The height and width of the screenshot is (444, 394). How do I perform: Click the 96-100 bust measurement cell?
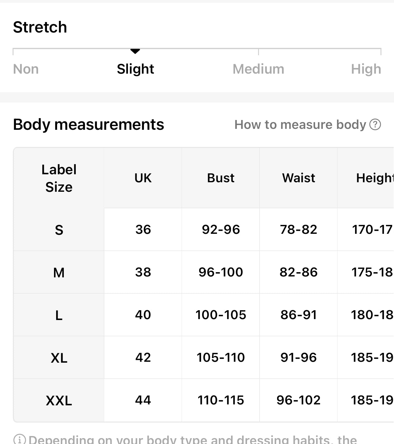[221, 272]
